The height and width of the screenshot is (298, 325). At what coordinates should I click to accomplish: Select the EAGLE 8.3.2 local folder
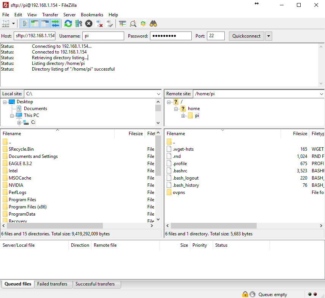point(21,164)
